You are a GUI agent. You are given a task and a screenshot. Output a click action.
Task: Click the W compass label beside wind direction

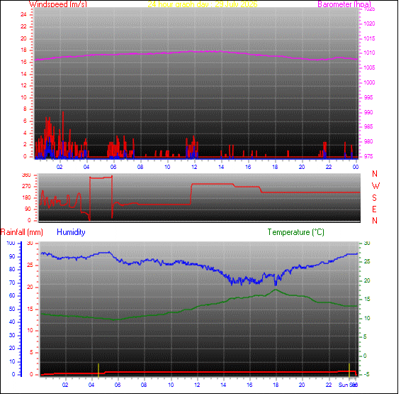point(375,186)
